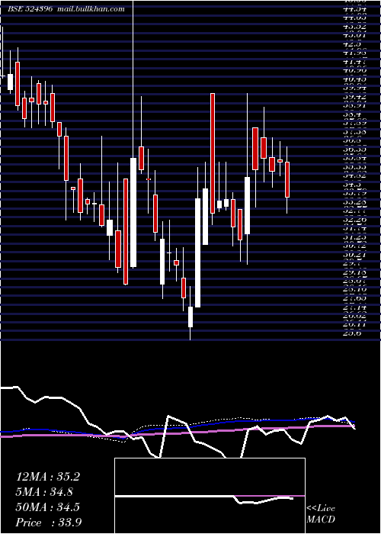Select the 50MA : 34.5 reading
This screenshot has width=381, height=534.
[48, 507]
